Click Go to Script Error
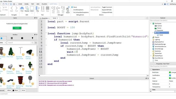Viewport: 176px width, 99px height. (95, 7)
